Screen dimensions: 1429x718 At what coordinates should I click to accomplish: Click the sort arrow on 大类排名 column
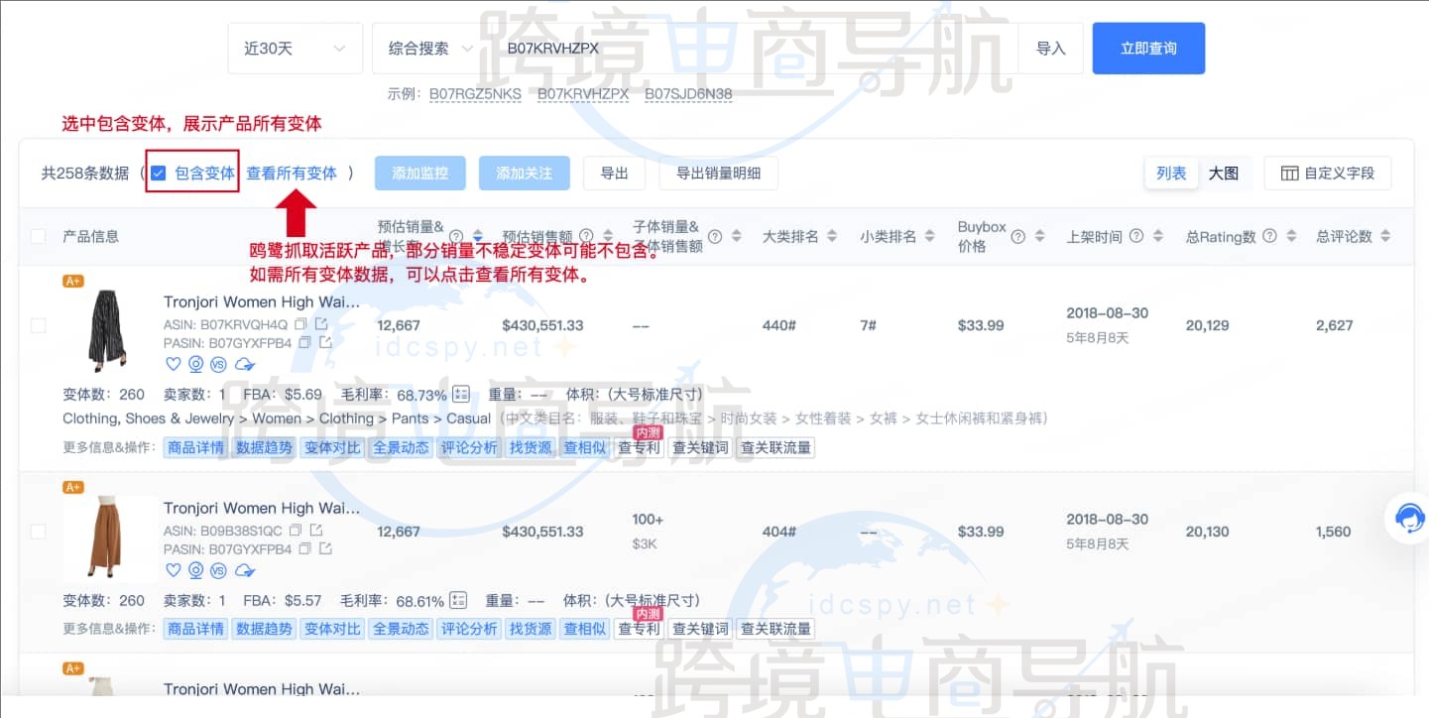pos(832,236)
